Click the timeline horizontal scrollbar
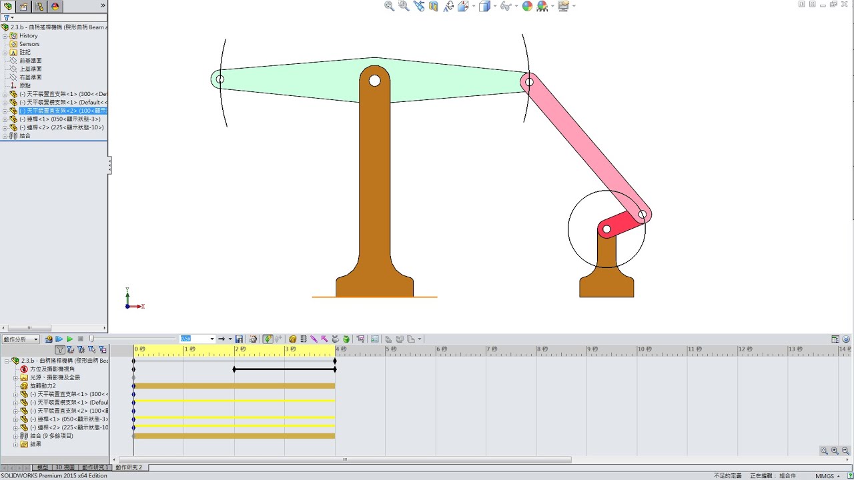Image resolution: width=854 pixels, height=480 pixels. tap(344, 459)
